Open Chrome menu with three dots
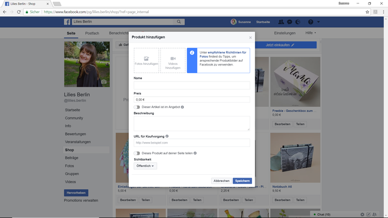The width and height of the screenshot is (388, 218). click(x=384, y=12)
